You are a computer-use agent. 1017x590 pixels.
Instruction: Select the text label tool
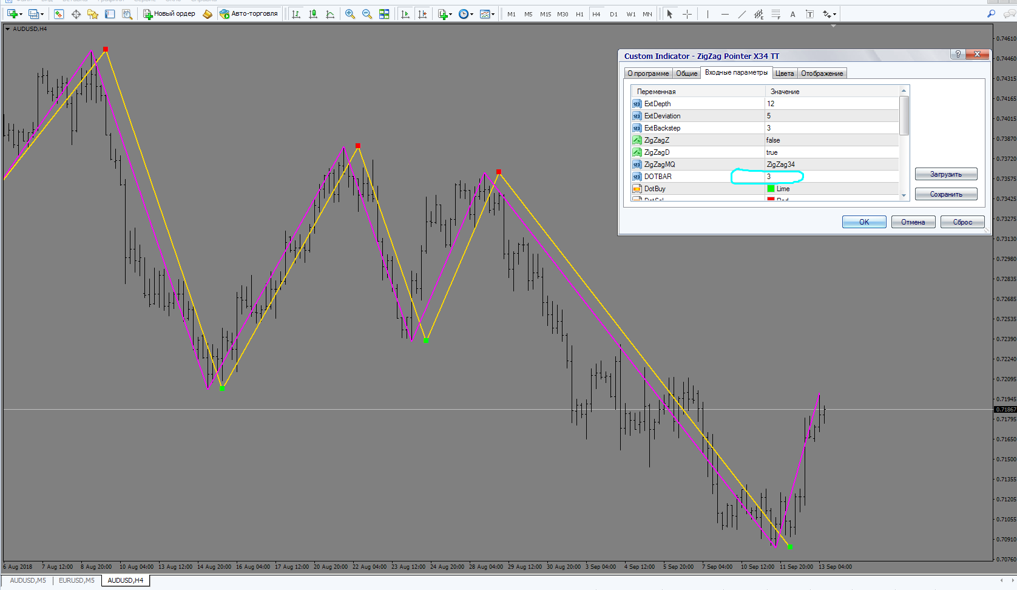[809, 14]
